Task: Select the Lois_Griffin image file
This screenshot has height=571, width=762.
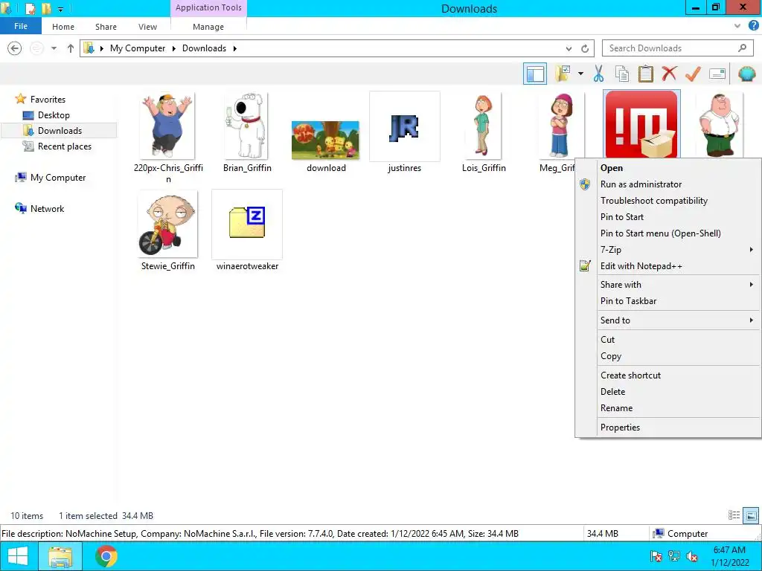Action: pos(484,132)
